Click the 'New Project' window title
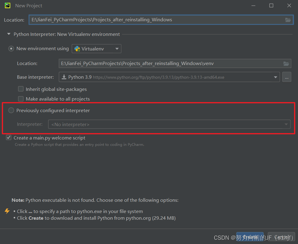 pos(29,6)
